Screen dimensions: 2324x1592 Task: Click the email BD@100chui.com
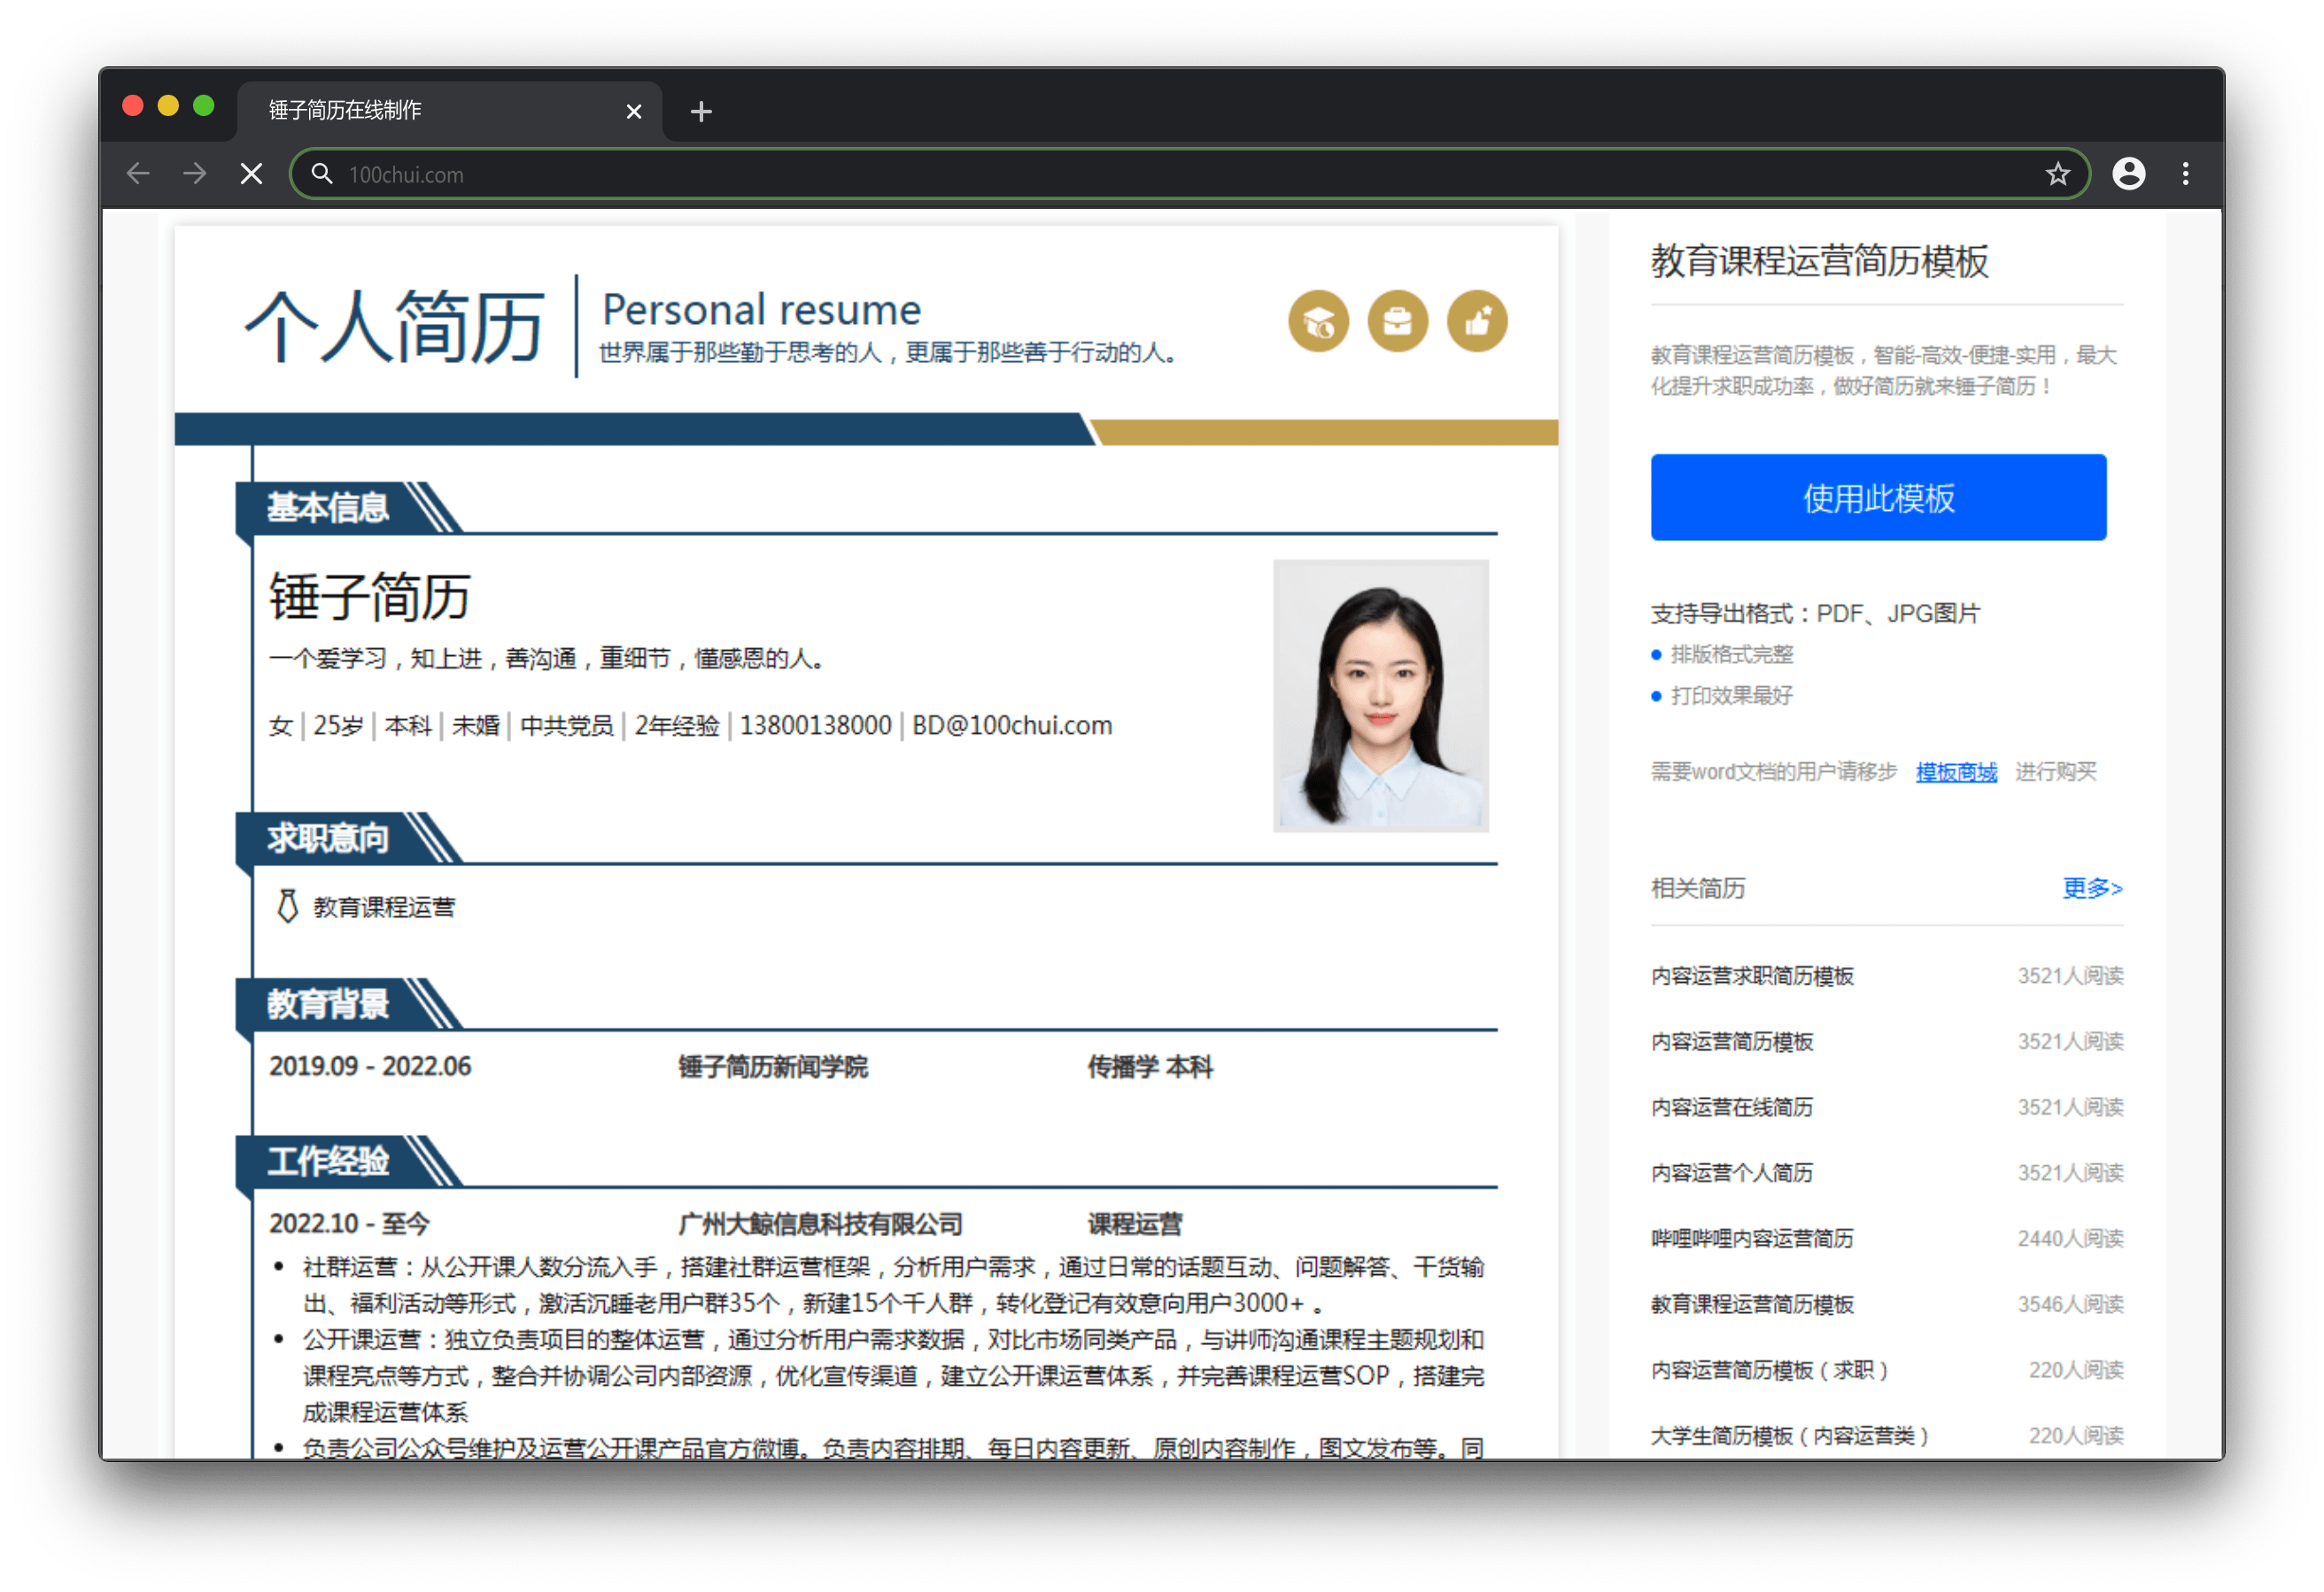(1012, 725)
